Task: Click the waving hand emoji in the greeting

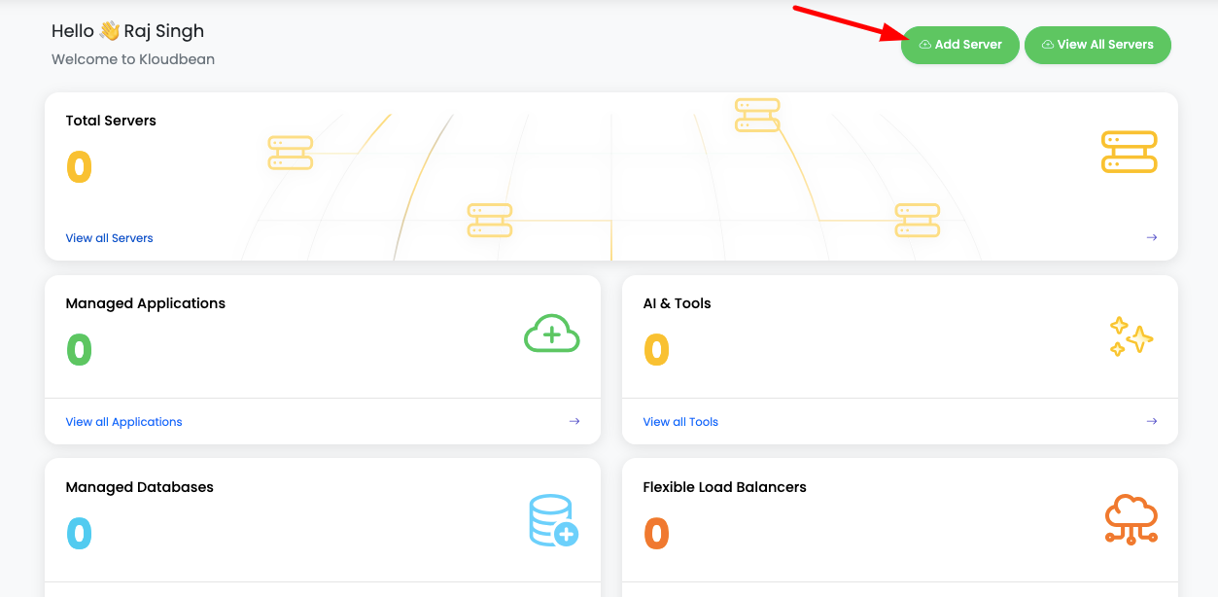Action: click(109, 31)
